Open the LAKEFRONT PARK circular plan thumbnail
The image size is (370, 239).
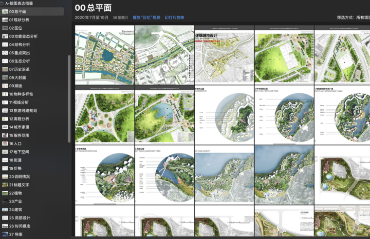[x=165, y=175]
